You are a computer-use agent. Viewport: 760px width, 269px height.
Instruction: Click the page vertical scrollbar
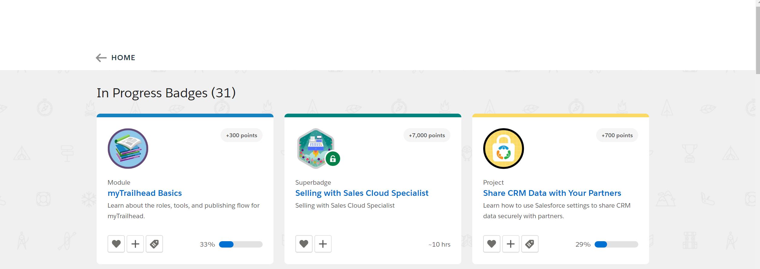coord(758,36)
